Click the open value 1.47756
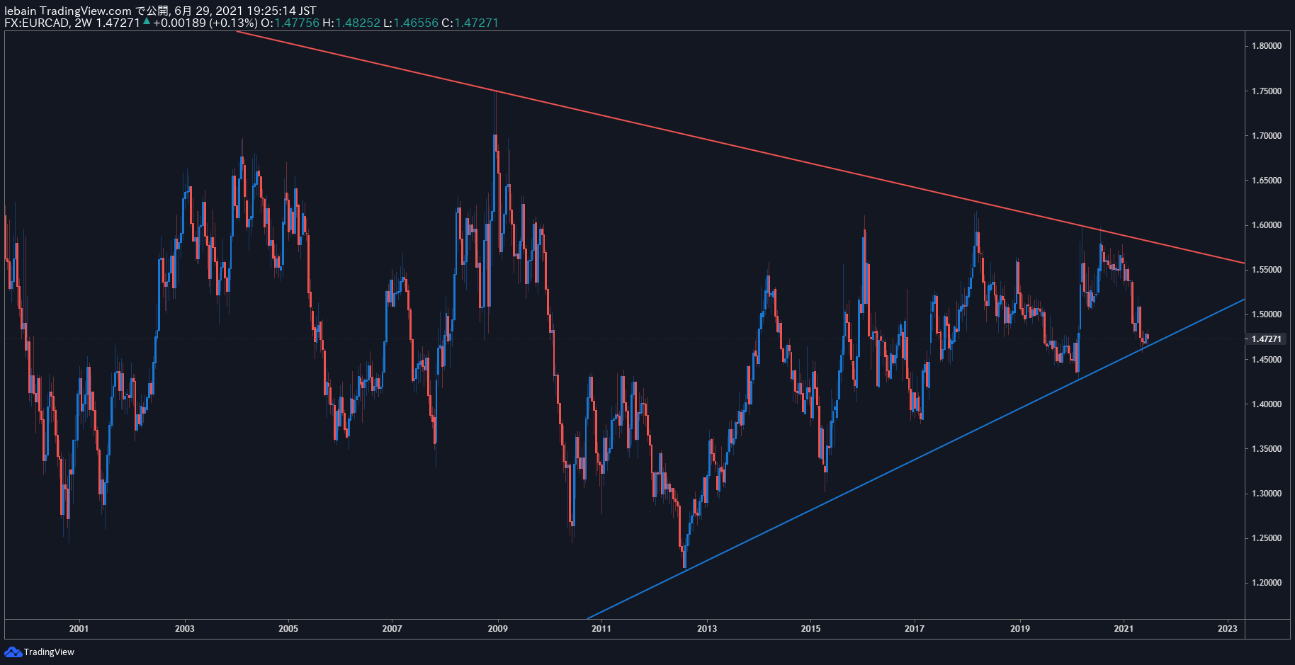The image size is (1295, 665). [x=297, y=23]
